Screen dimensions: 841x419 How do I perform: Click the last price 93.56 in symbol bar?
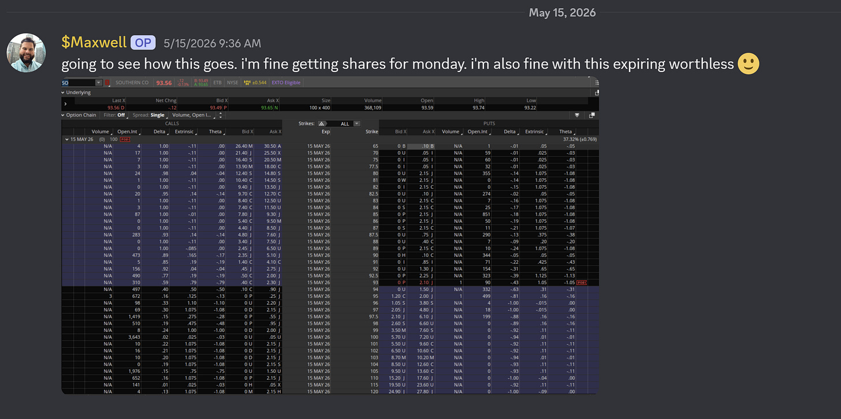coord(164,83)
